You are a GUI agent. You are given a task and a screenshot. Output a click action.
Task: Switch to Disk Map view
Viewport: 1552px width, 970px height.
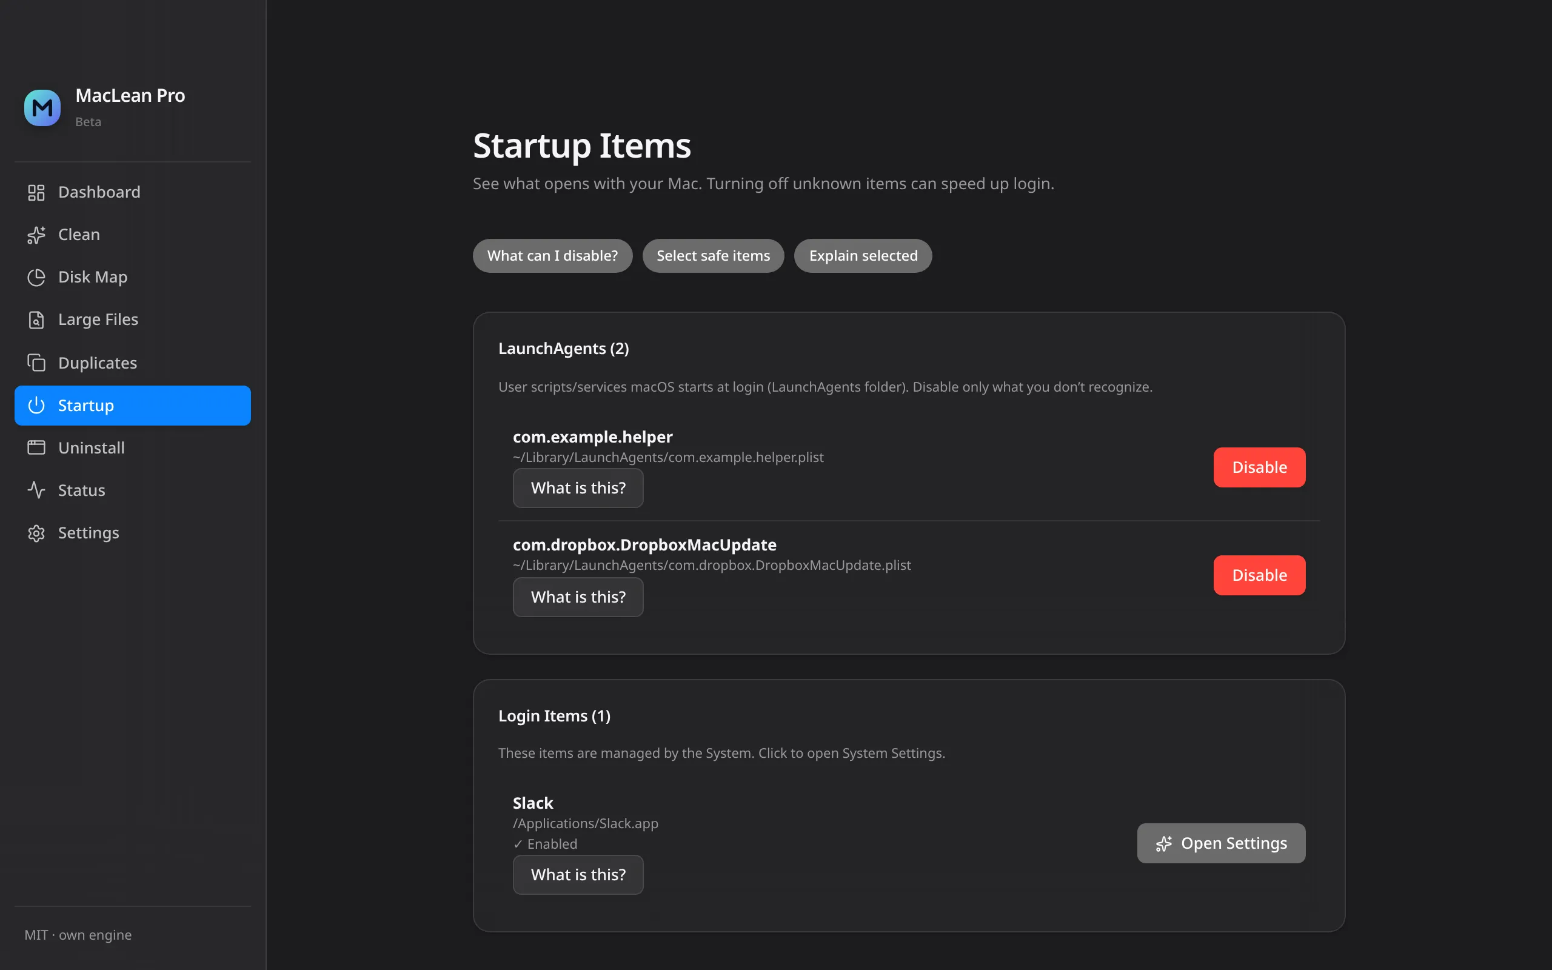[x=133, y=277]
